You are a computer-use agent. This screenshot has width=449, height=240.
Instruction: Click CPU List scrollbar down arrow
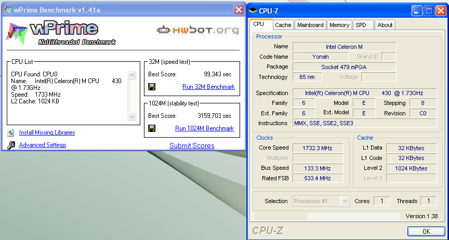pos(131,116)
